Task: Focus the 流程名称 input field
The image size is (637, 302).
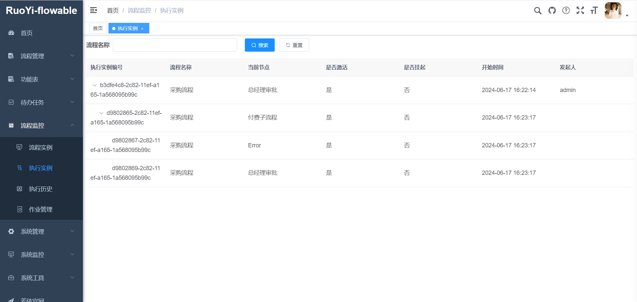Action: (x=175, y=45)
